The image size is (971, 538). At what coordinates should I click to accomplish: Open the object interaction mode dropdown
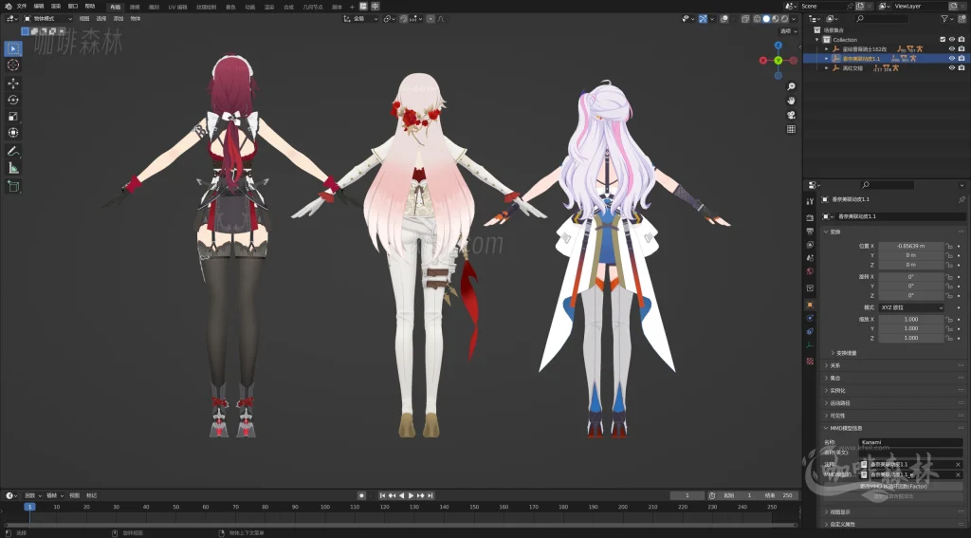coord(47,19)
